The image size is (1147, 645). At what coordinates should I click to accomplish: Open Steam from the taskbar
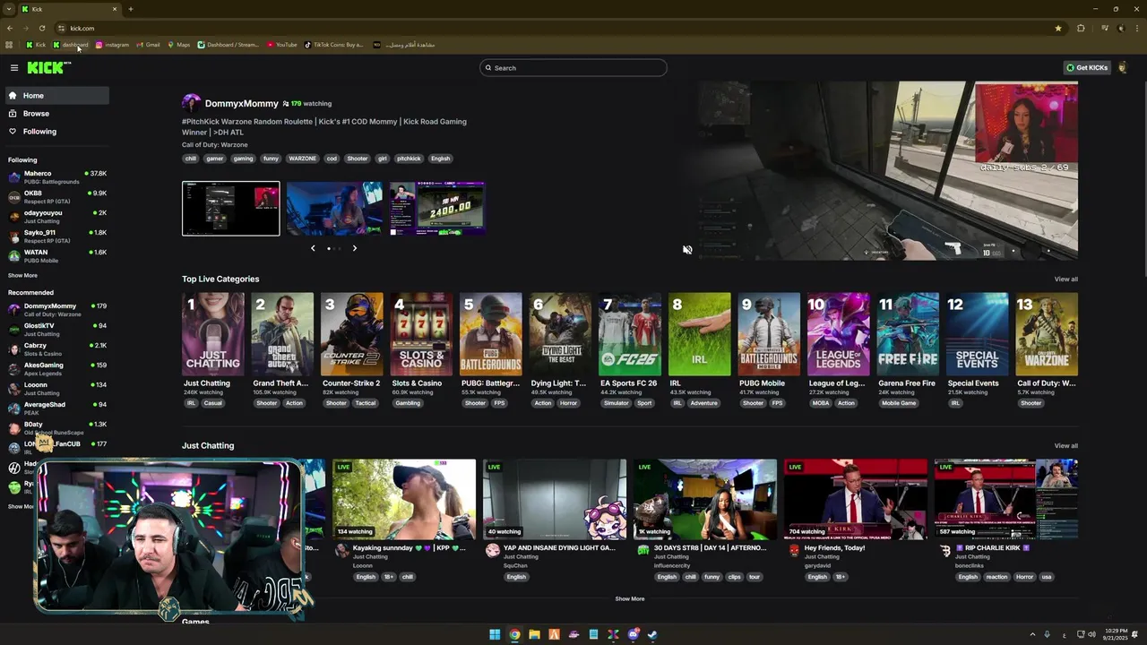[652, 635]
